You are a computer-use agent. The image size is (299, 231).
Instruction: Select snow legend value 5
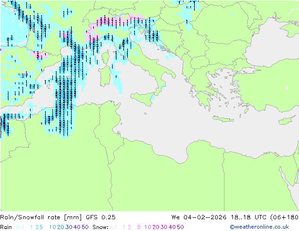[x=139, y=227]
